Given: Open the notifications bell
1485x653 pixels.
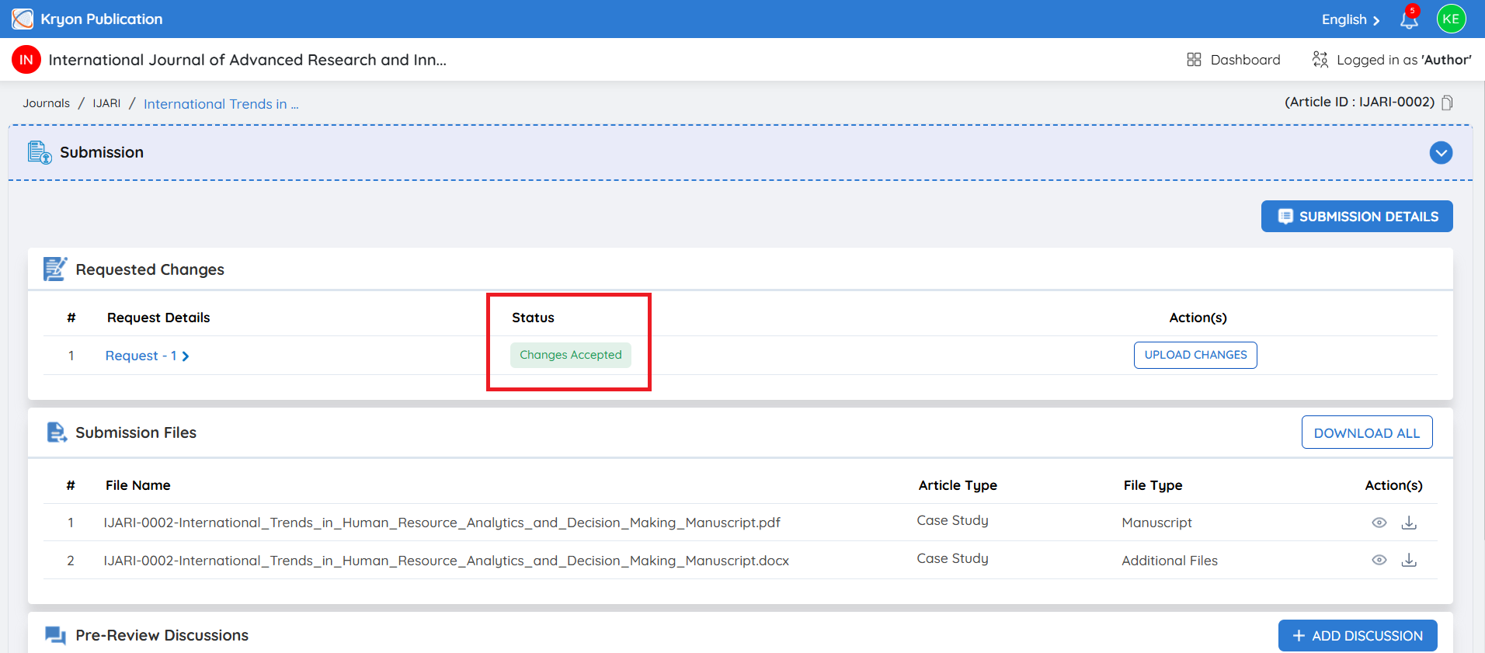Looking at the screenshot, I should click(1409, 19).
